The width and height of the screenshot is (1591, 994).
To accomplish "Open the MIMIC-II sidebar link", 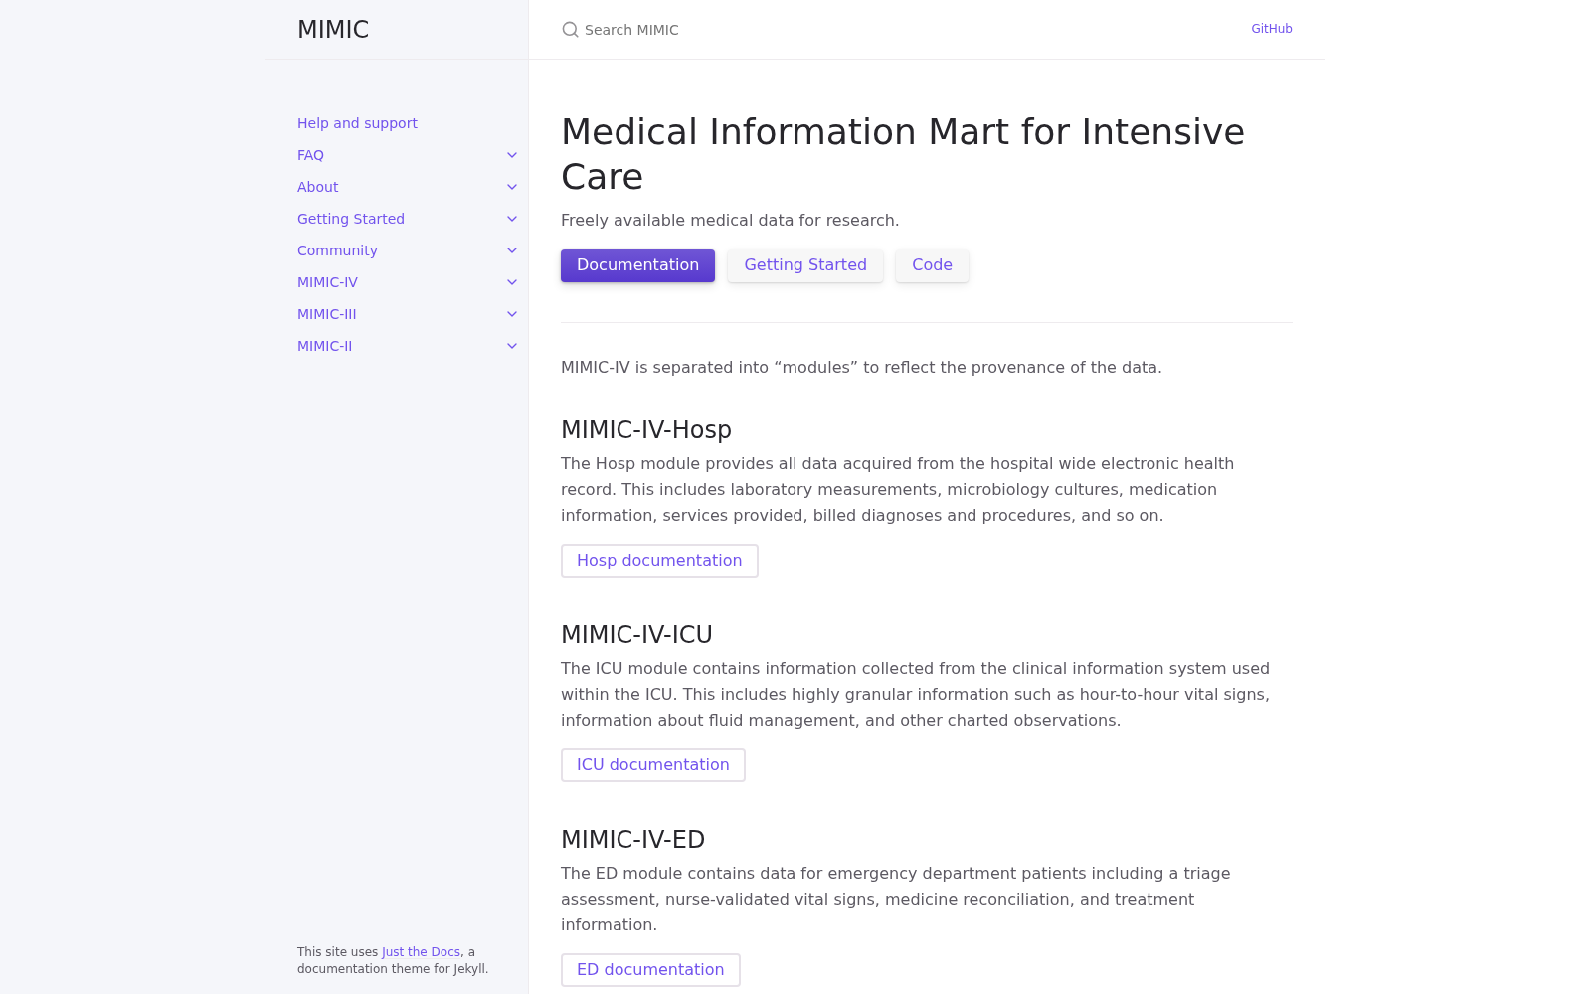I will click(x=324, y=346).
